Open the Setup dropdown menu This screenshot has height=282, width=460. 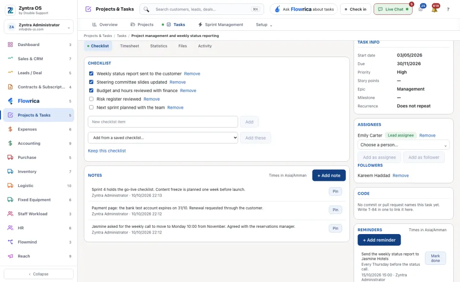[x=264, y=24]
